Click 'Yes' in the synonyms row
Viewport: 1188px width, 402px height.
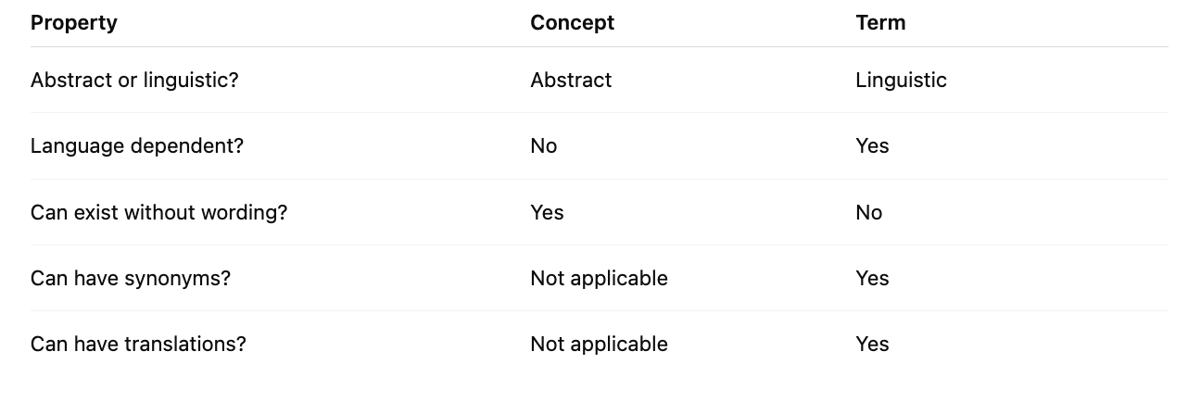click(872, 279)
